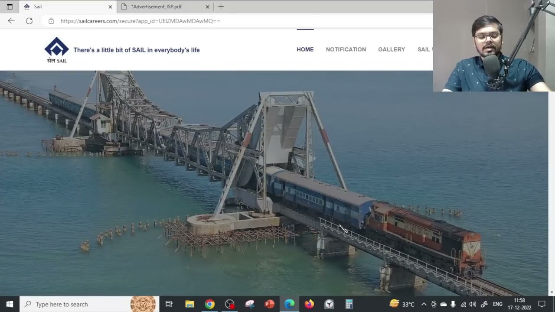Open Task View on the taskbar
Screen dimensions: 555x312
coord(169,304)
